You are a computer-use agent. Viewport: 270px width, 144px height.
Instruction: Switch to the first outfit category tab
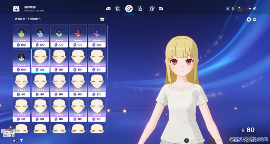click(118, 9)
